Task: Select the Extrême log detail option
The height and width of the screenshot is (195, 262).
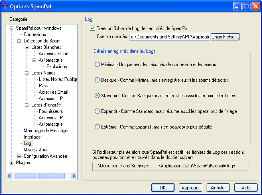Action: click(97, 127)
